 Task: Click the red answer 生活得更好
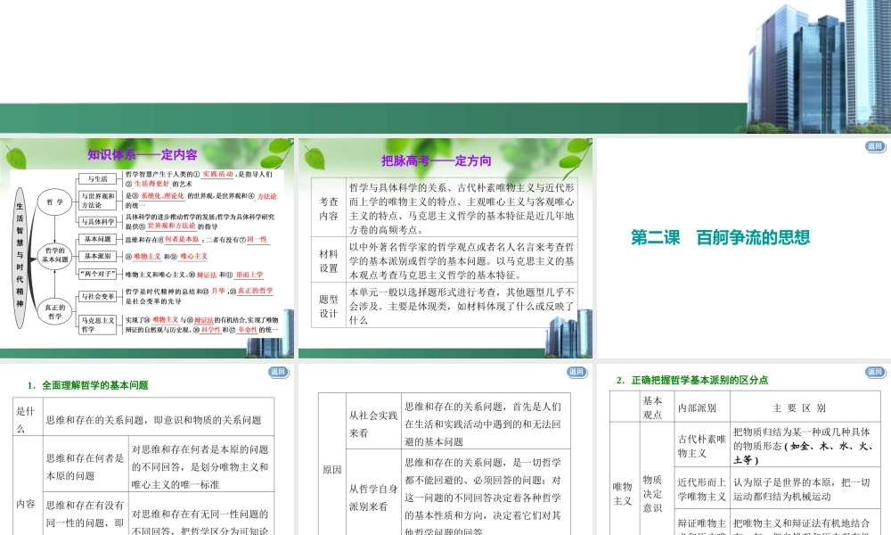click(151, 184)
